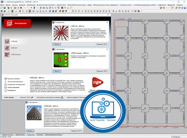
Task: Select the CYPECAD program icon in launcher
Action: [7, 42]
